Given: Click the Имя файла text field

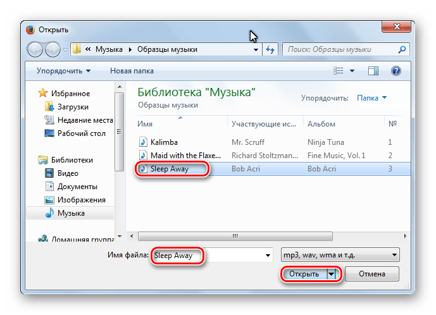Looking at the screenshot, I should coord(212,255).
